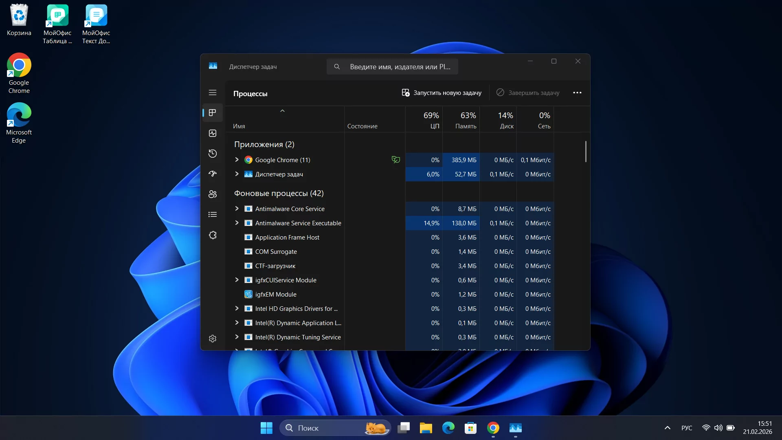Image resolution: width=782 pixels, height=440 pixels.
Task: Open the Details page icon
Action: pyautogui.click(x=213, y=215)
